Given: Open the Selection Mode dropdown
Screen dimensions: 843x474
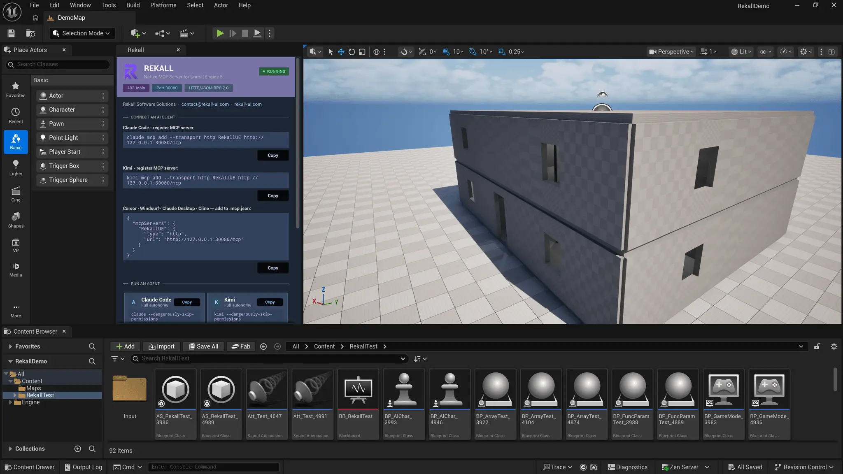Looking at the screenshot, I should 82,33.
